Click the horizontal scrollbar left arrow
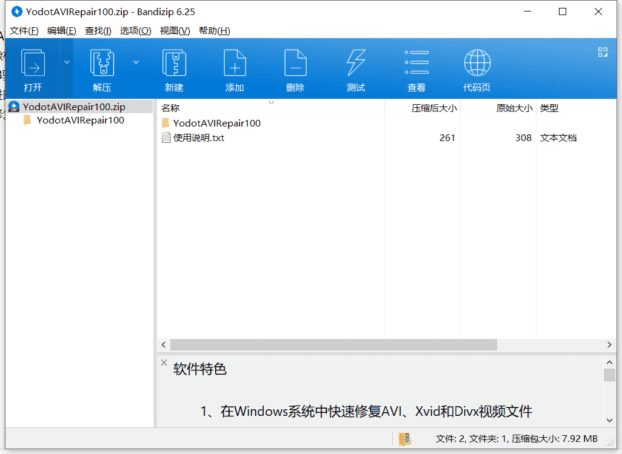 tap(164, 345)
